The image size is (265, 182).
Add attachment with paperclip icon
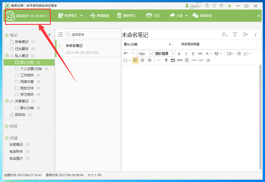[225, 35]
